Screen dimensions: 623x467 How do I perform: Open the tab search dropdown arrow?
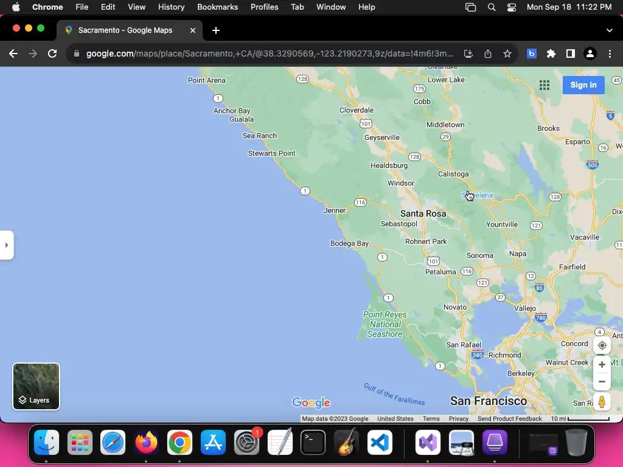(x=610, y=30)
